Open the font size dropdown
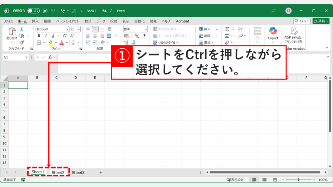 [x=79, y=29]
